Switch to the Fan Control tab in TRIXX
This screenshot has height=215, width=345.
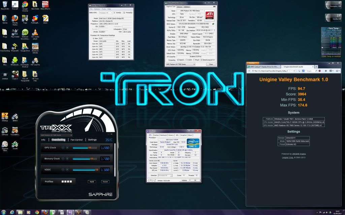click(x=76, y=140)
